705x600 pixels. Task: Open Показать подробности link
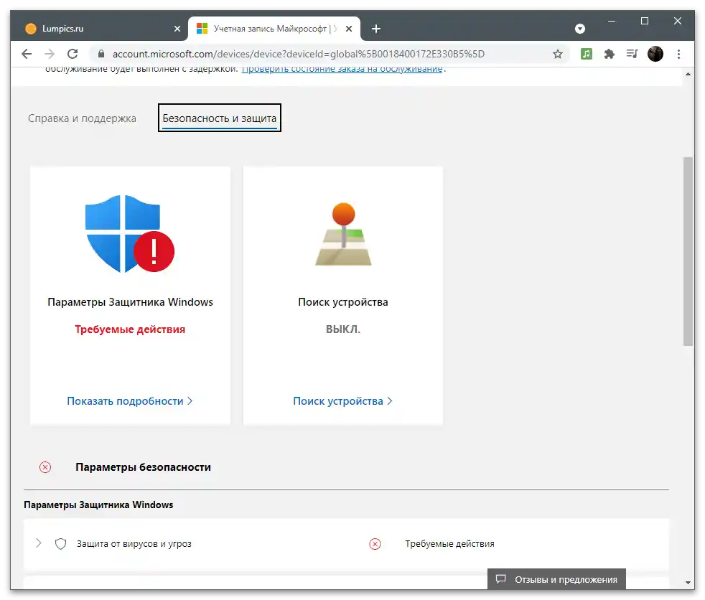pyautogui.click(x=129, y=401)
